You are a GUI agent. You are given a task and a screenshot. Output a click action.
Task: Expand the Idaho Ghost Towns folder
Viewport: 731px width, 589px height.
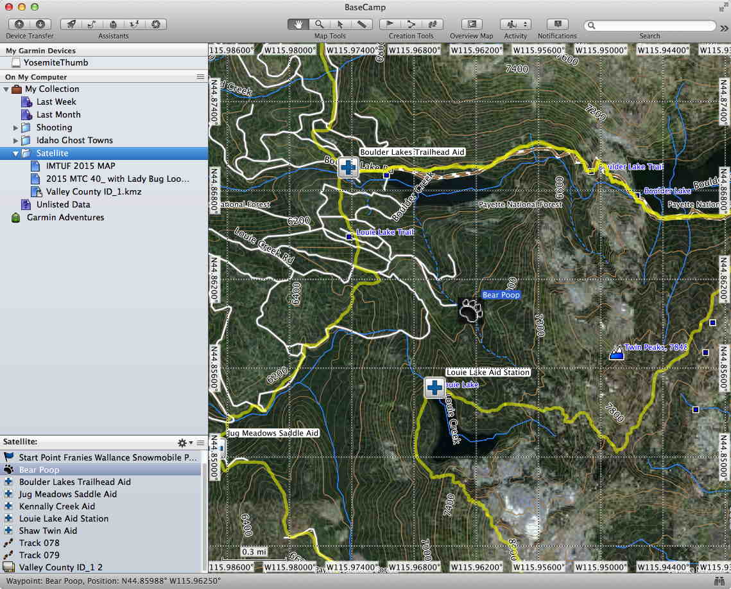[15, 140]
